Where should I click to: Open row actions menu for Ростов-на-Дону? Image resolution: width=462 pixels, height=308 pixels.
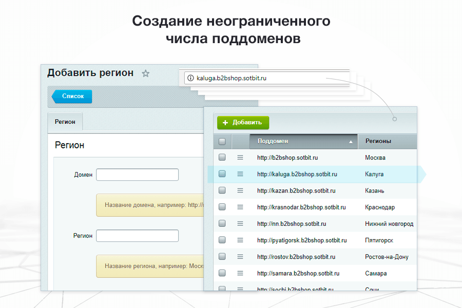240,257
